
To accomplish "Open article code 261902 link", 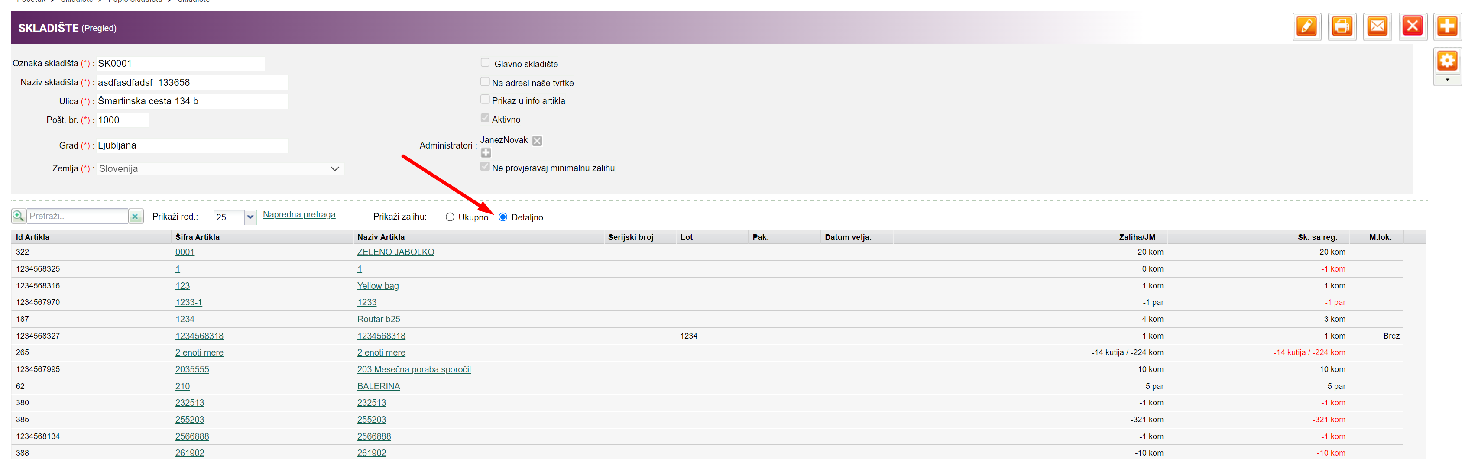I will 189,453.
